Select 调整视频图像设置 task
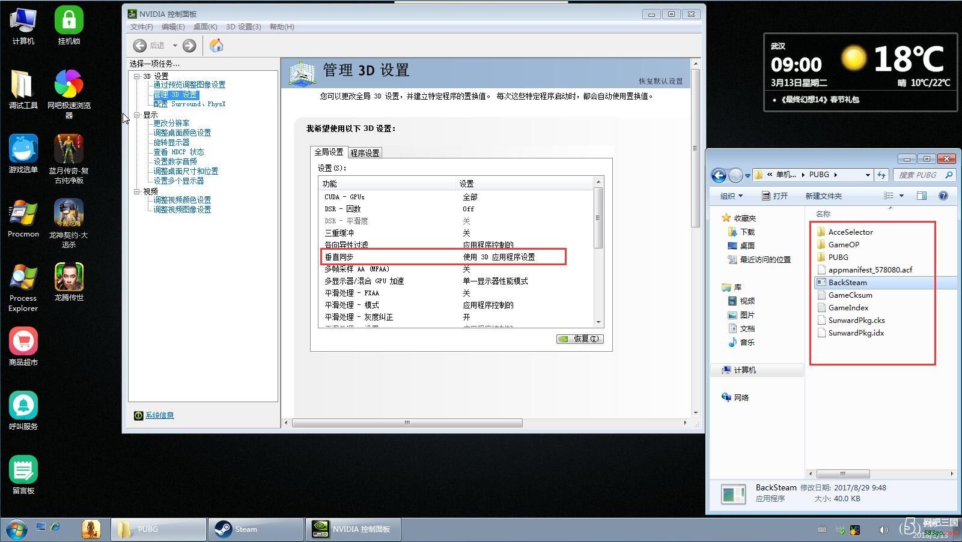The image size is (962, 542). [182, 210]
